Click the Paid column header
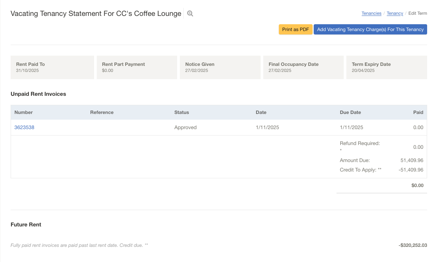Image resolution: width=437 pixels, height=262 pixels. 418,112
